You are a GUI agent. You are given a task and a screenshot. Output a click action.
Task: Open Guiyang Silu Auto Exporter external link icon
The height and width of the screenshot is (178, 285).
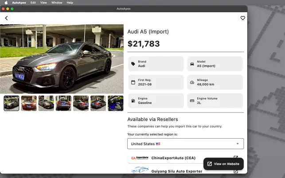point(236,171)
